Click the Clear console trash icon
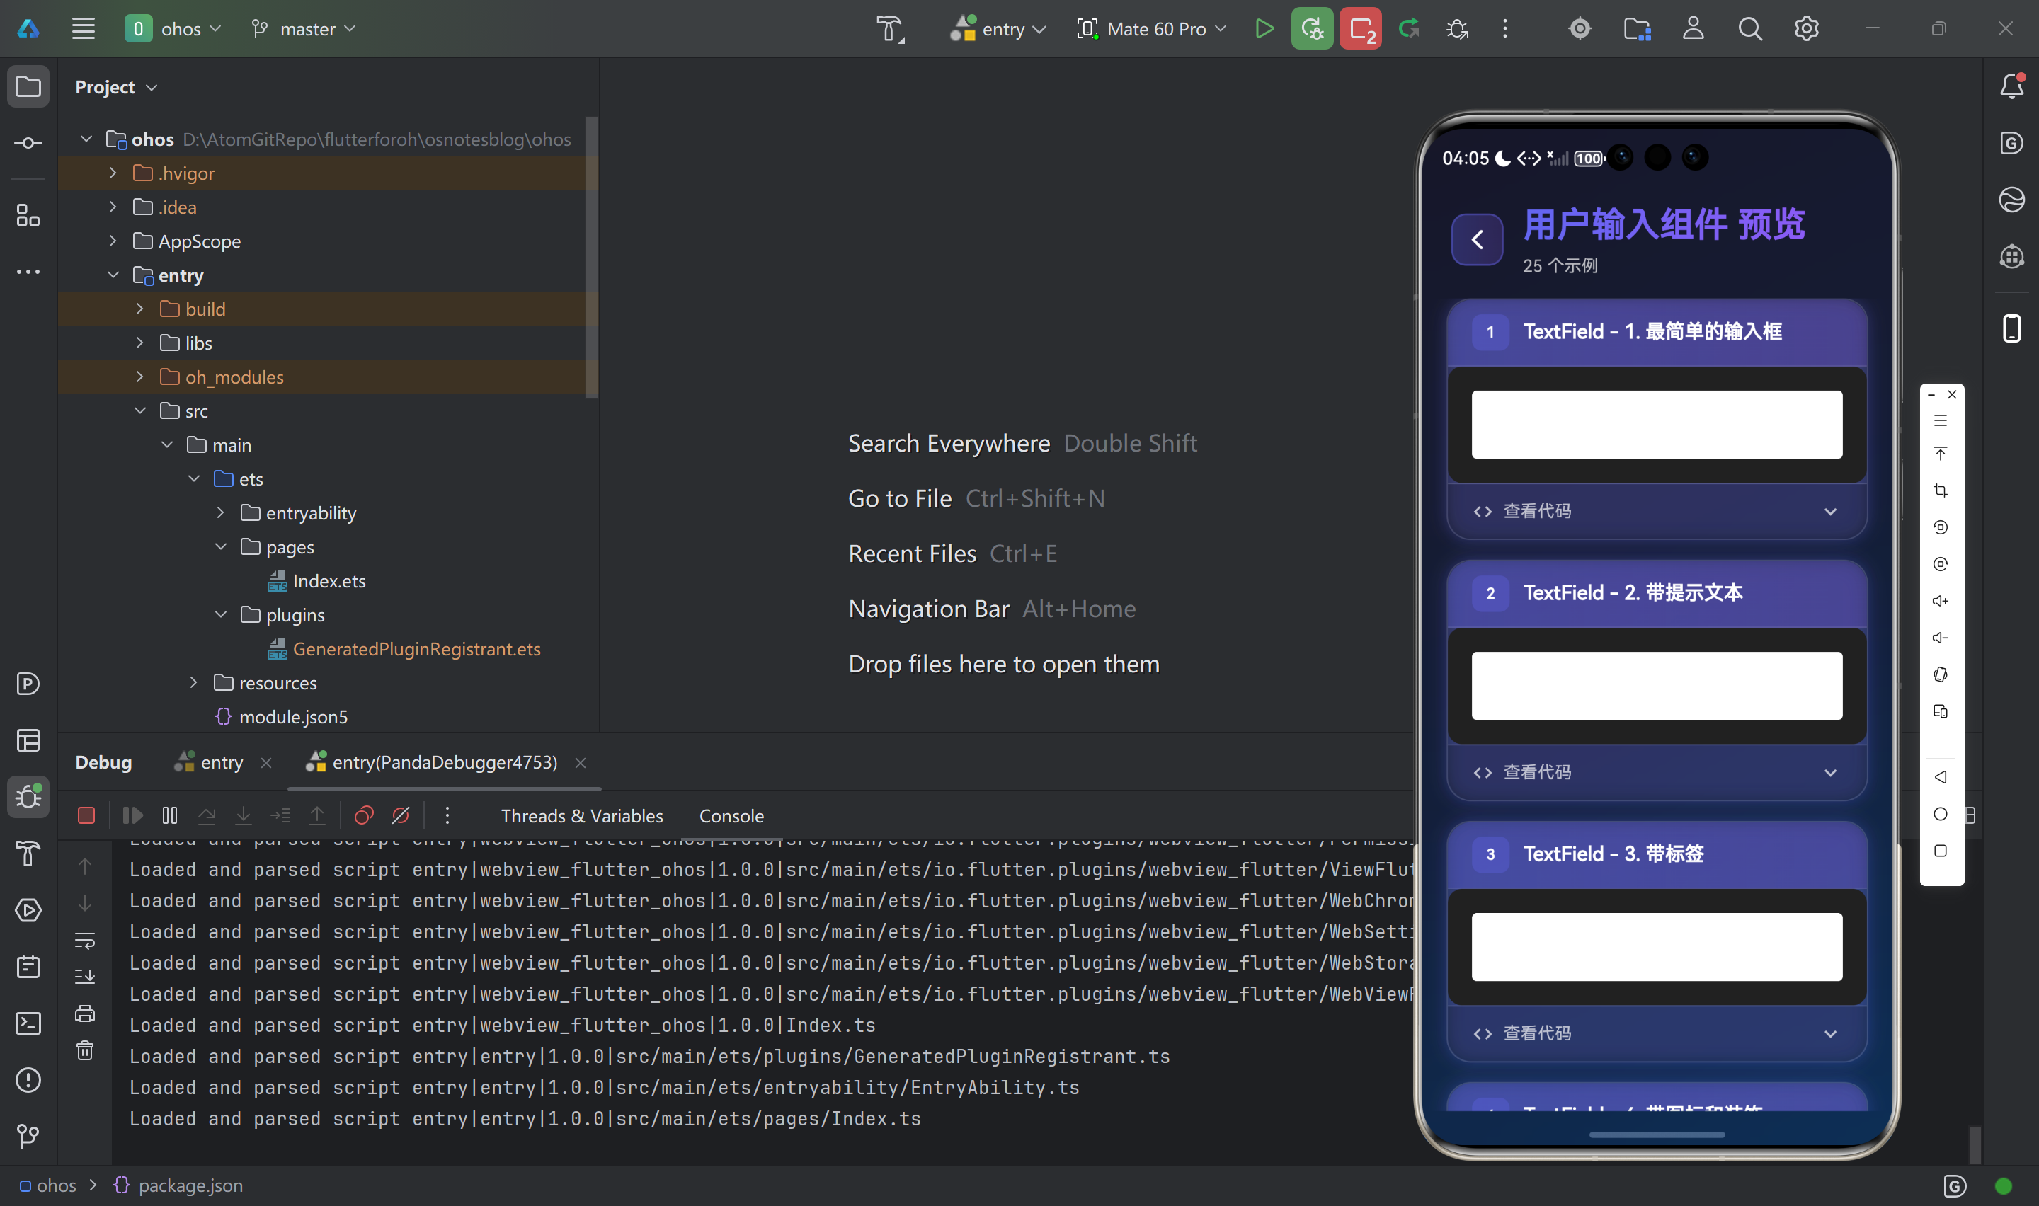The image size is (2039, 1206). pyautogui.click(x=86, y=1051)
